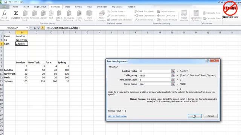The width and height of the screenshot is (241, 135).
Task: Select column D header
Action: (x=51, y=33)
